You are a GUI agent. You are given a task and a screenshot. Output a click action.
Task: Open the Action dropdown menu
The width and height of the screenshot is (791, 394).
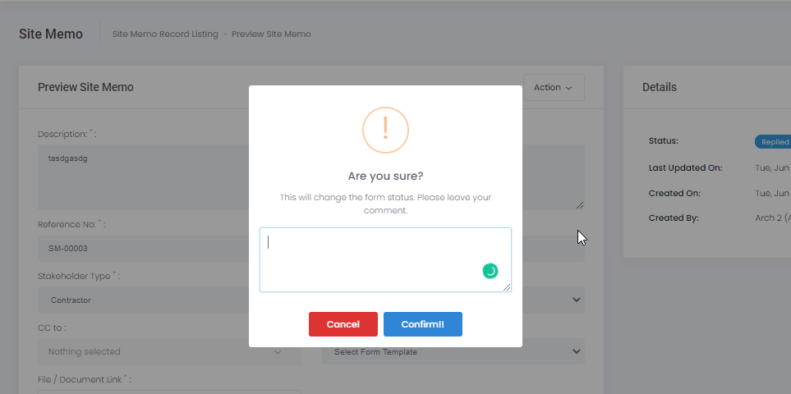tap(553, 88)
